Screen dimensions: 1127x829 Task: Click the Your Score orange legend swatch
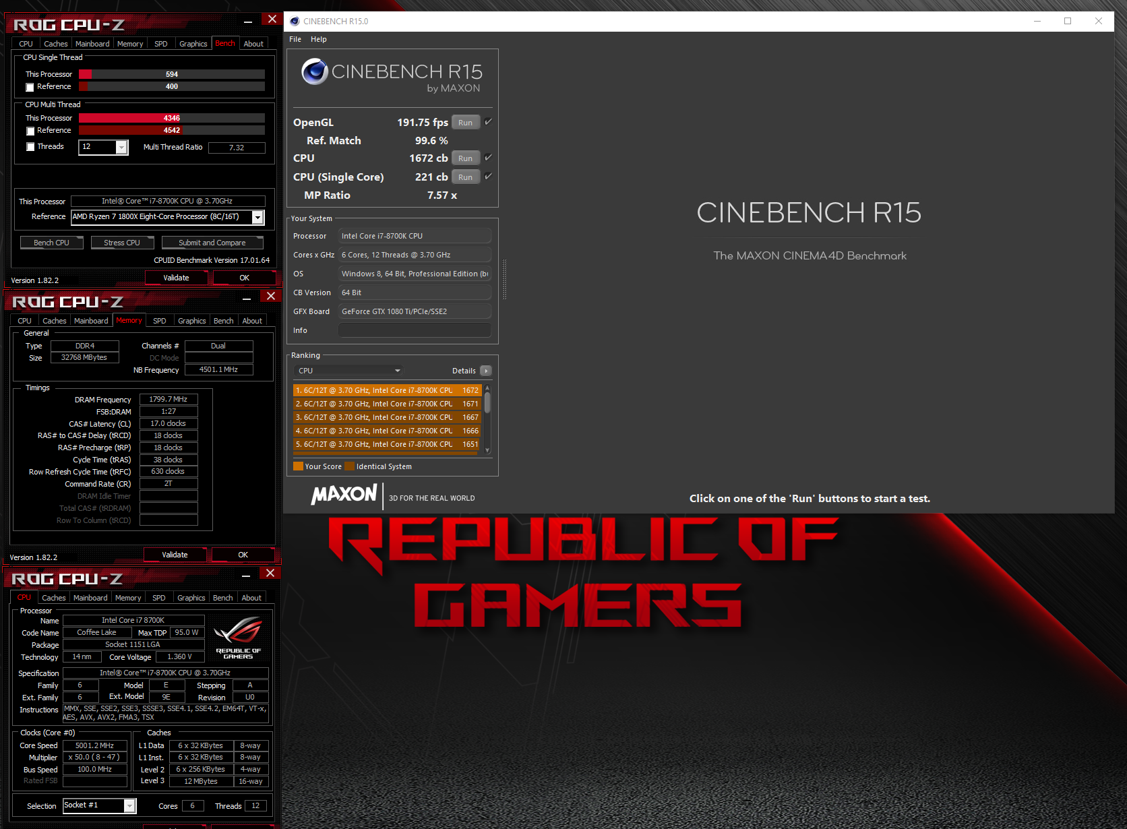298,466
